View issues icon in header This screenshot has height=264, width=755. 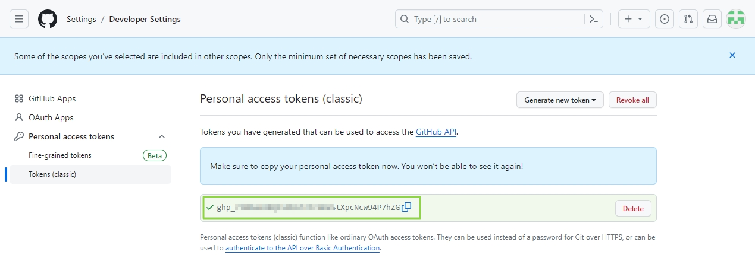(x=665, y=19)
